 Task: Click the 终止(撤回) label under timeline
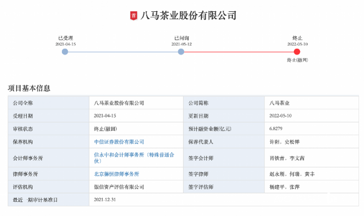coord(298,60)
